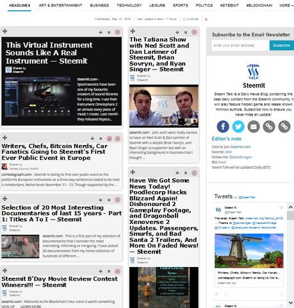This screenshot has height=308, width=294.
Task: Open the Archives link
Action: (x=191, y=19)
